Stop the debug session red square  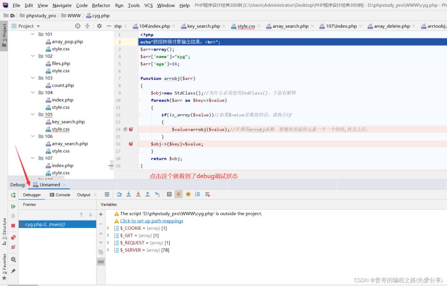pyautogui.click(x=13, y=226)
